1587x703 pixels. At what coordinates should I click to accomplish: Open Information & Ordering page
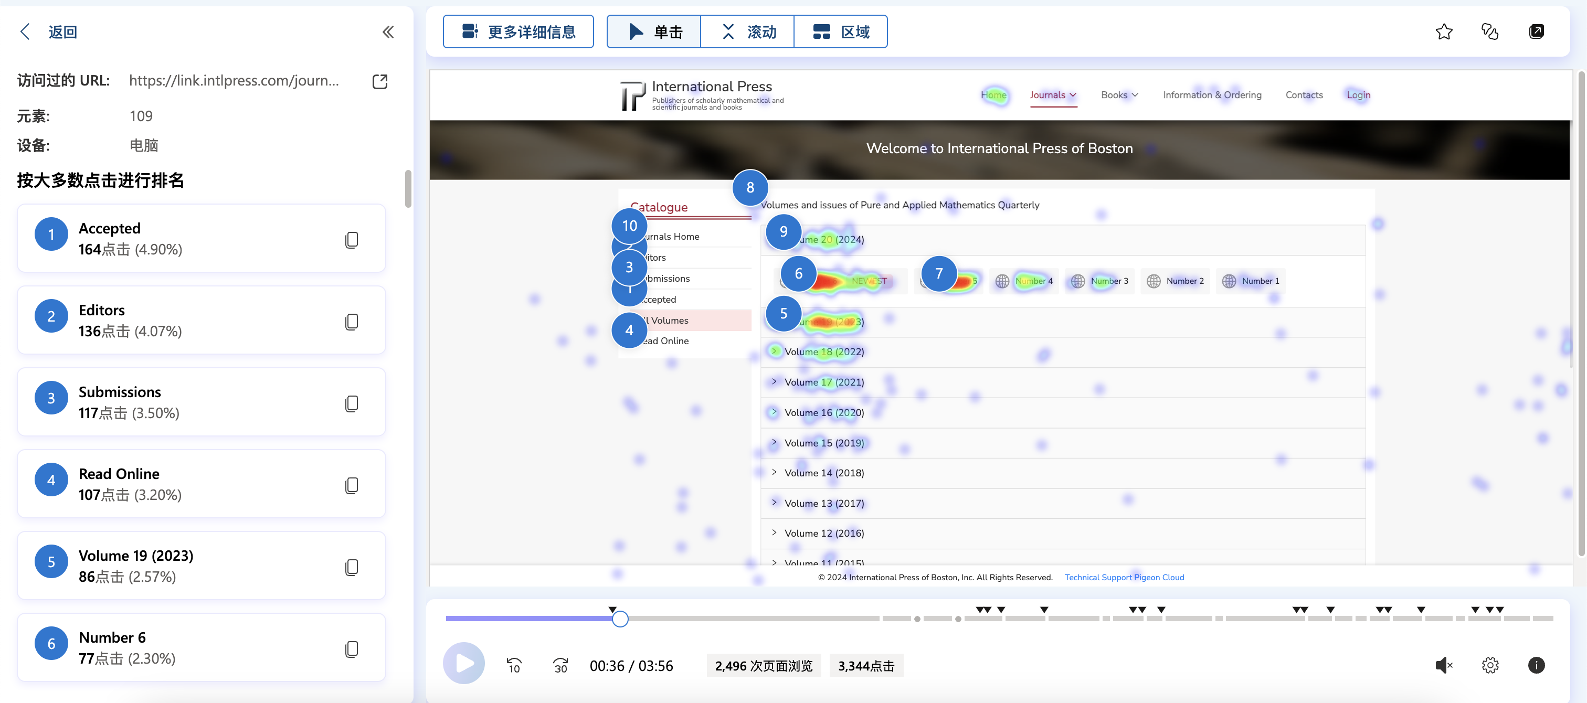[1212, 95]
